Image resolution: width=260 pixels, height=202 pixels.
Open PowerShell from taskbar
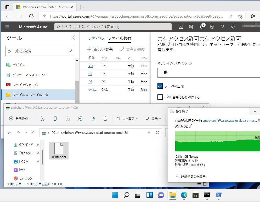(x=219, y=195)
